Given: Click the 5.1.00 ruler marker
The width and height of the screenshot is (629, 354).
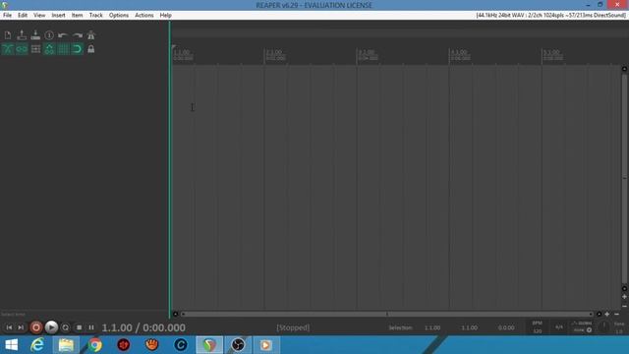Looking at the screenshot, I should point(552,52).
